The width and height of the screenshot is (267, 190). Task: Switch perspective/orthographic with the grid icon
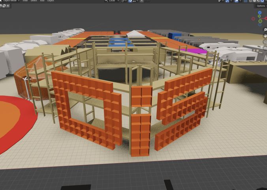click(x=265, y=47)
